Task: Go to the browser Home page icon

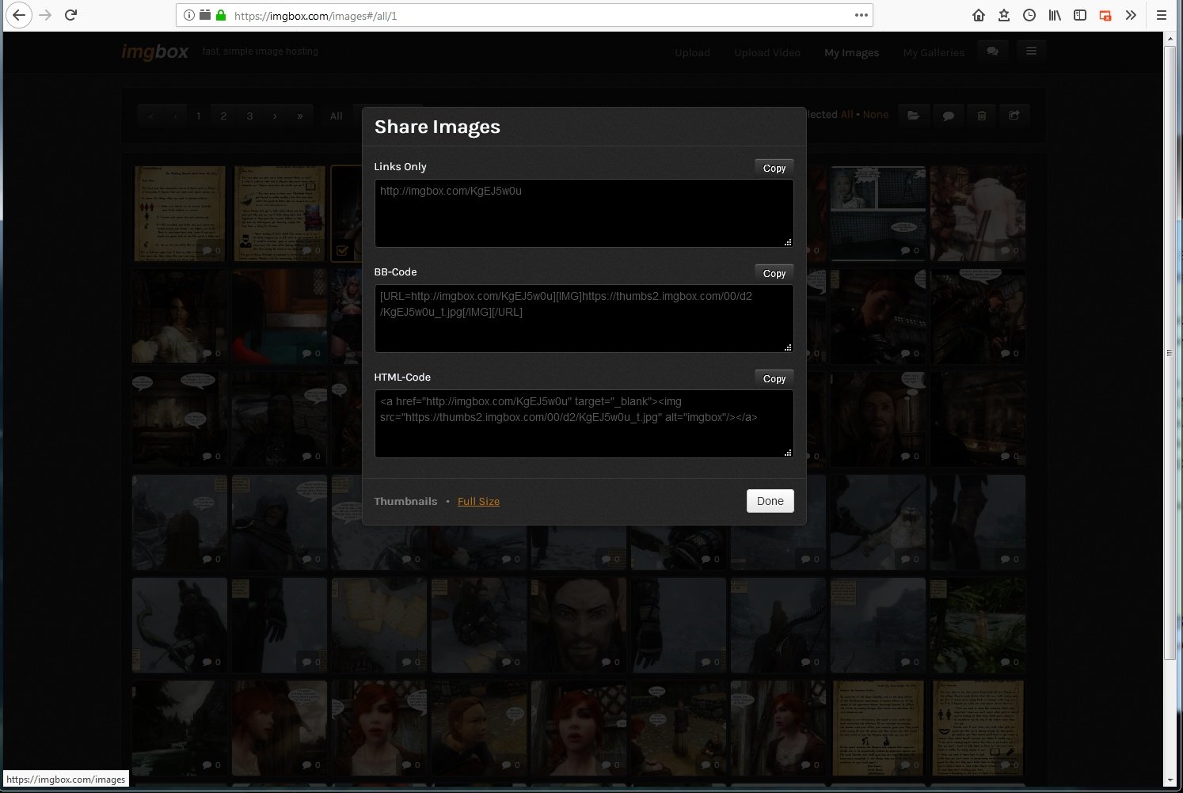Action: click(979, 15)
